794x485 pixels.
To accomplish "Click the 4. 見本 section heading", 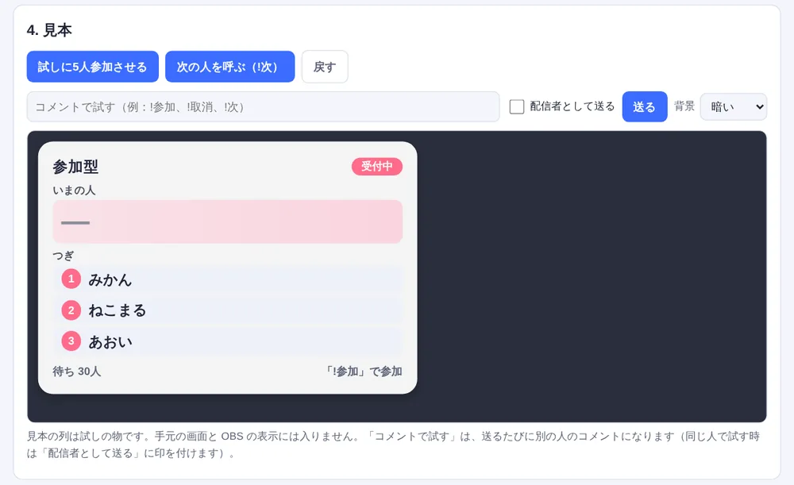I will 49,30.
